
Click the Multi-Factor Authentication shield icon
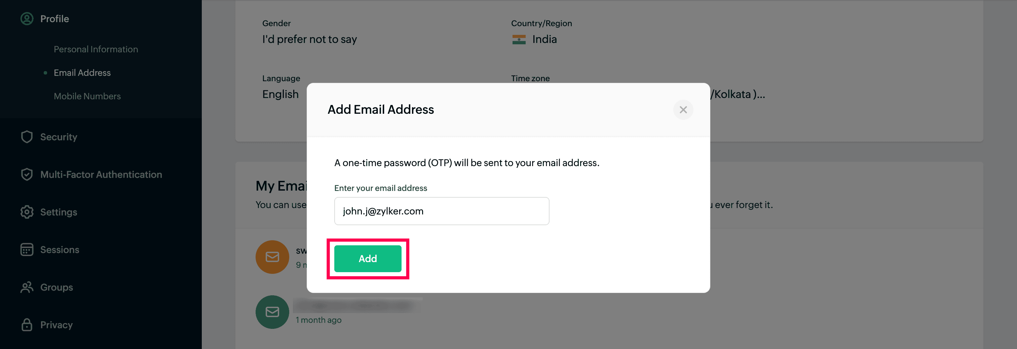[x=27, y=174]
